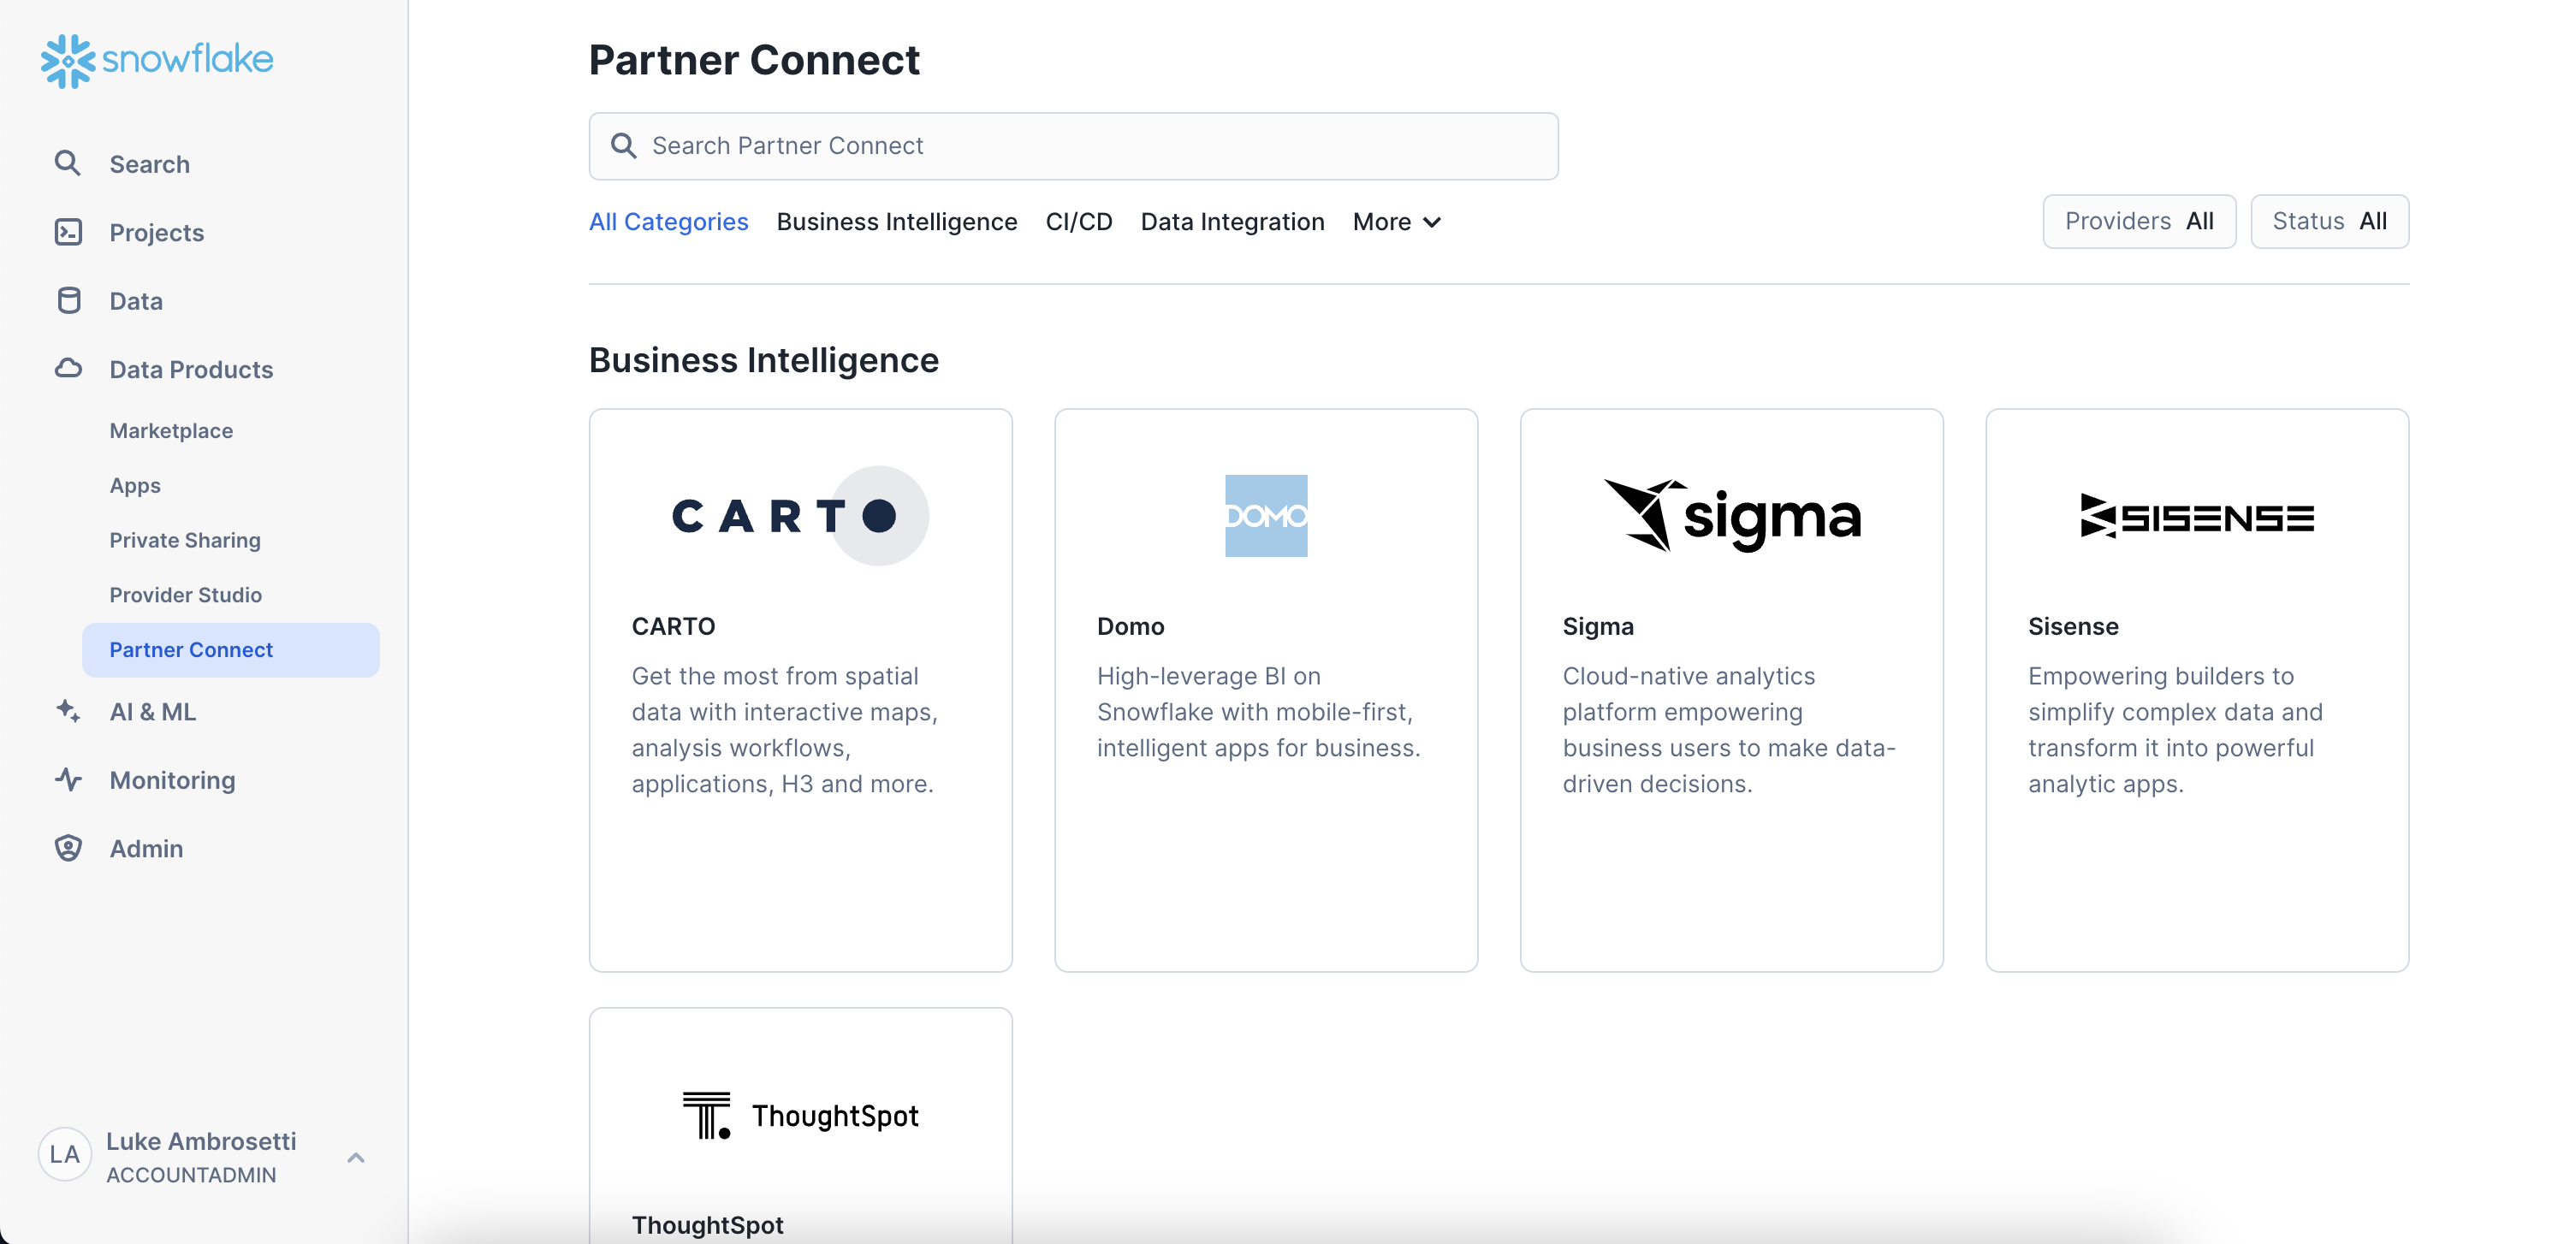The height and width of the screenshot is (1244, 2576).
Task: Click the Admin shield icon
Action: 68,848
